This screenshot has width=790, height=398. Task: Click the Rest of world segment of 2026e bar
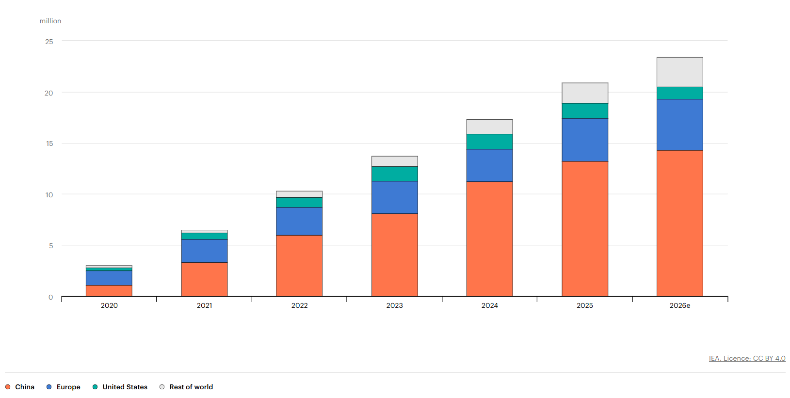point(680,72)
